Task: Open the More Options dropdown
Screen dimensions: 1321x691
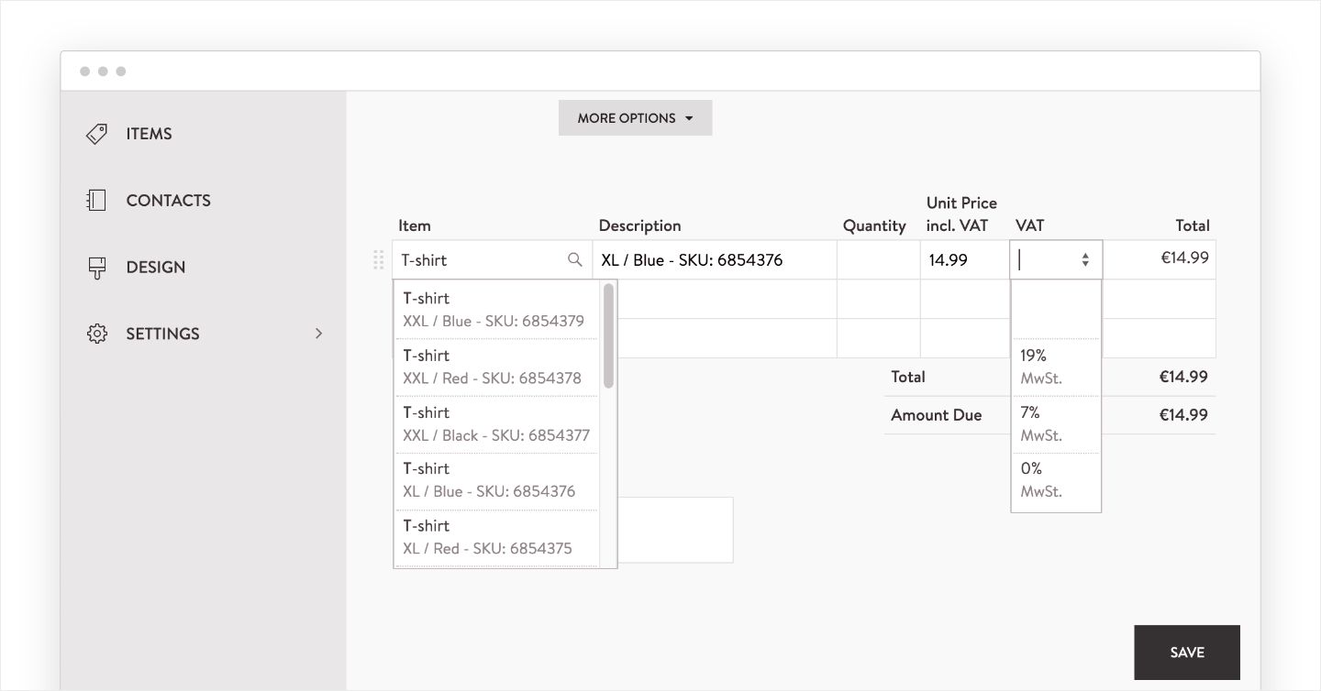Action: click(x=635, y=118)
